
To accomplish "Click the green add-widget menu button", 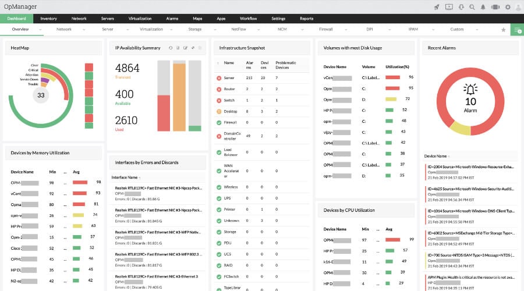I will pos(518,30).
